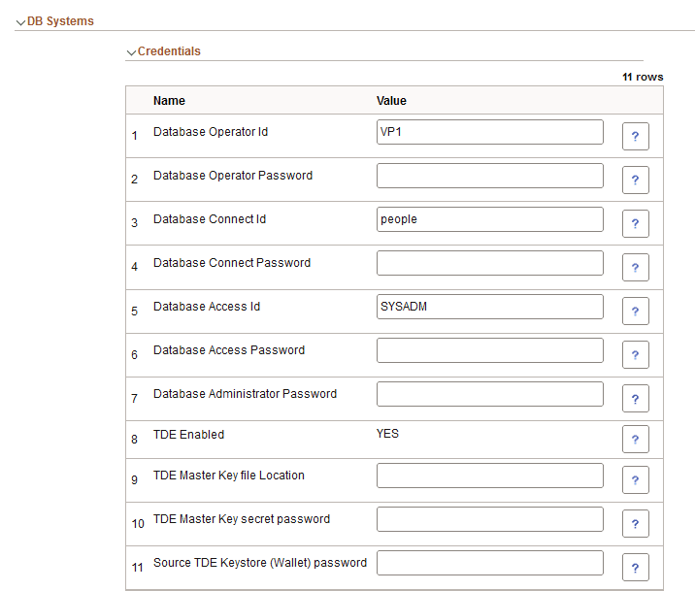Open help for Database Access Id

pos(635,312)
